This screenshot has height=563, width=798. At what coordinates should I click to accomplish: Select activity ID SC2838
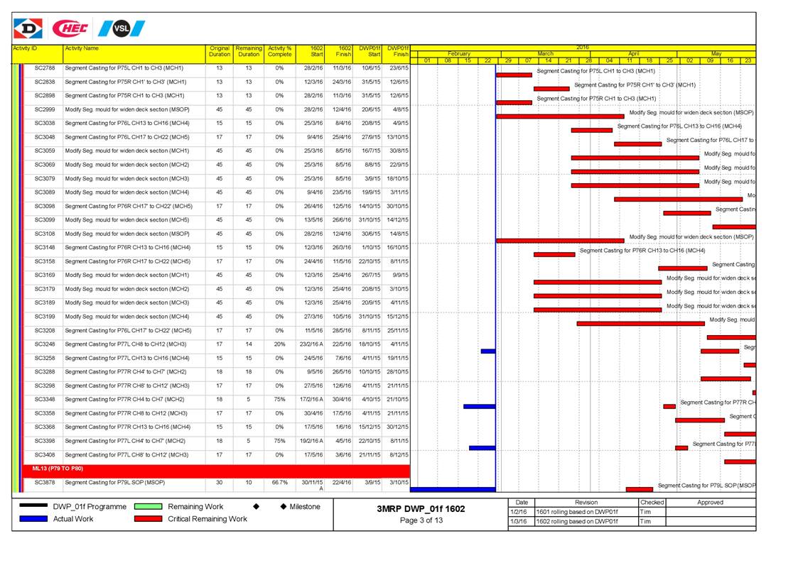[45, 82]
